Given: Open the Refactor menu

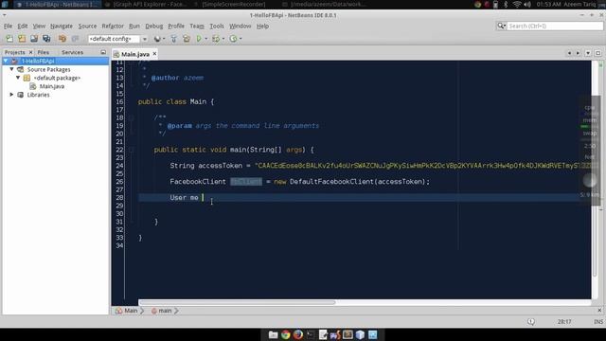Looking at the screenshot, I should (x=113, y=26).
